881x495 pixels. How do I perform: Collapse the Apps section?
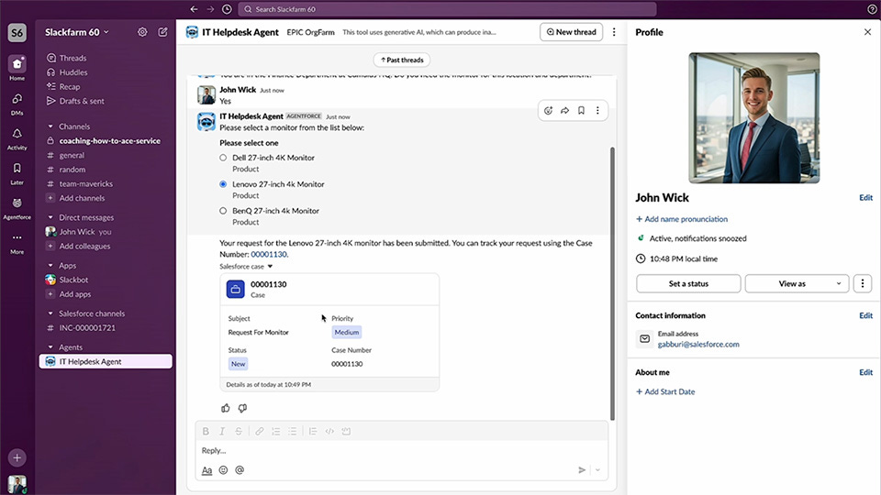pos(50,266)
